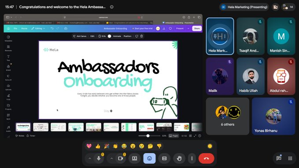Open the chat with everyone panel
299x168 pixels.
[x=279, y=158]
